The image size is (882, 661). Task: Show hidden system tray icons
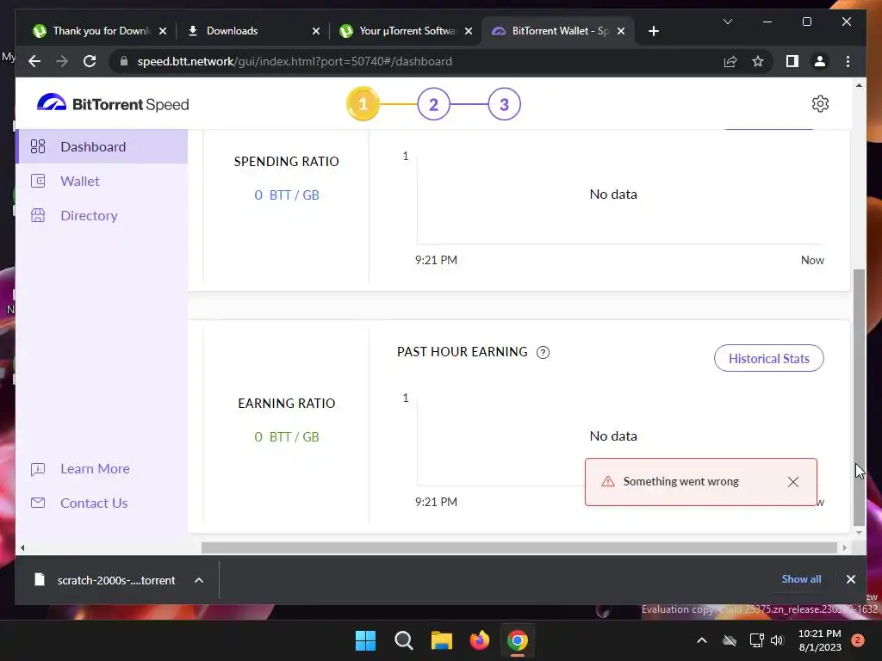click(701, 640)
